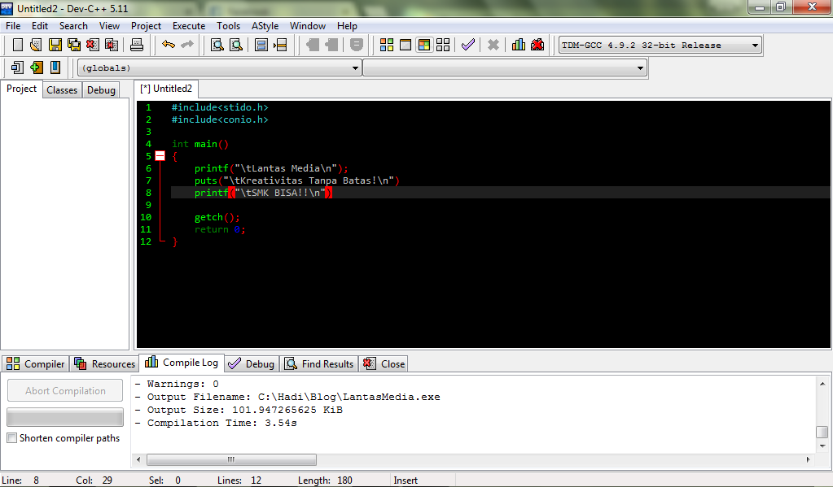Click the Profile Analysis bar-chart icon

519,45
